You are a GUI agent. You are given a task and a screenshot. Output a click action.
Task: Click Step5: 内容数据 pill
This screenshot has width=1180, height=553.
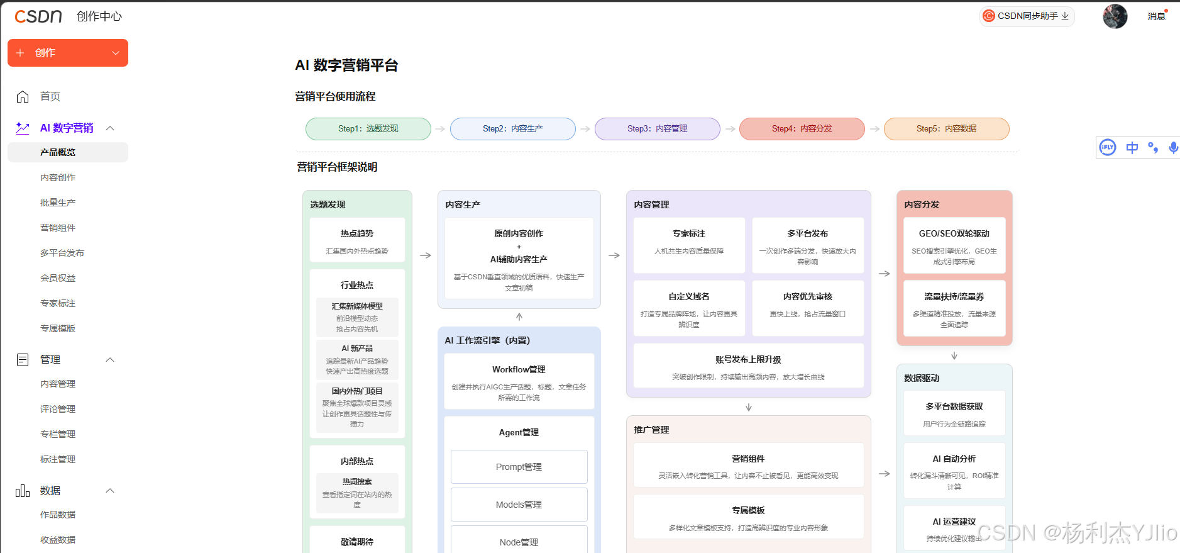click(947, 129)
